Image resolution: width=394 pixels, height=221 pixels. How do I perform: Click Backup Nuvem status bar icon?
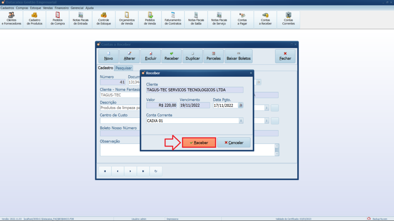pos(369,219)
